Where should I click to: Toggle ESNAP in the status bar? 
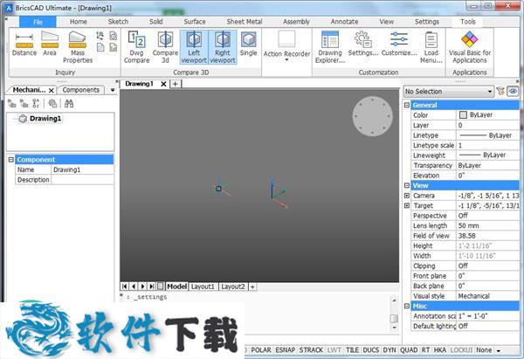[x=285, y=350]
